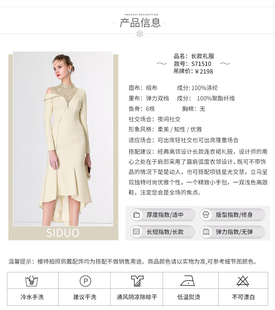Image resolution: width=275 pixels, height=310 pixels.
Task: Click the 不可漂白 care label
Action: 243,297
